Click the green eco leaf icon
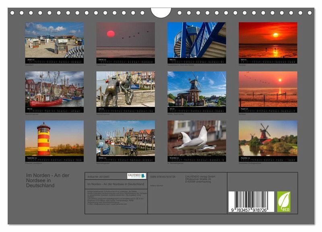Image resolution: width=322 pixels, height=232 pixels. [283, 201]
